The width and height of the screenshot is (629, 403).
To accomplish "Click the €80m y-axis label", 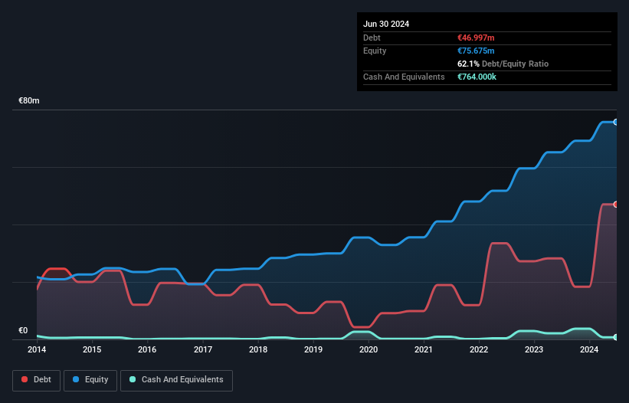I will (29, 100).
